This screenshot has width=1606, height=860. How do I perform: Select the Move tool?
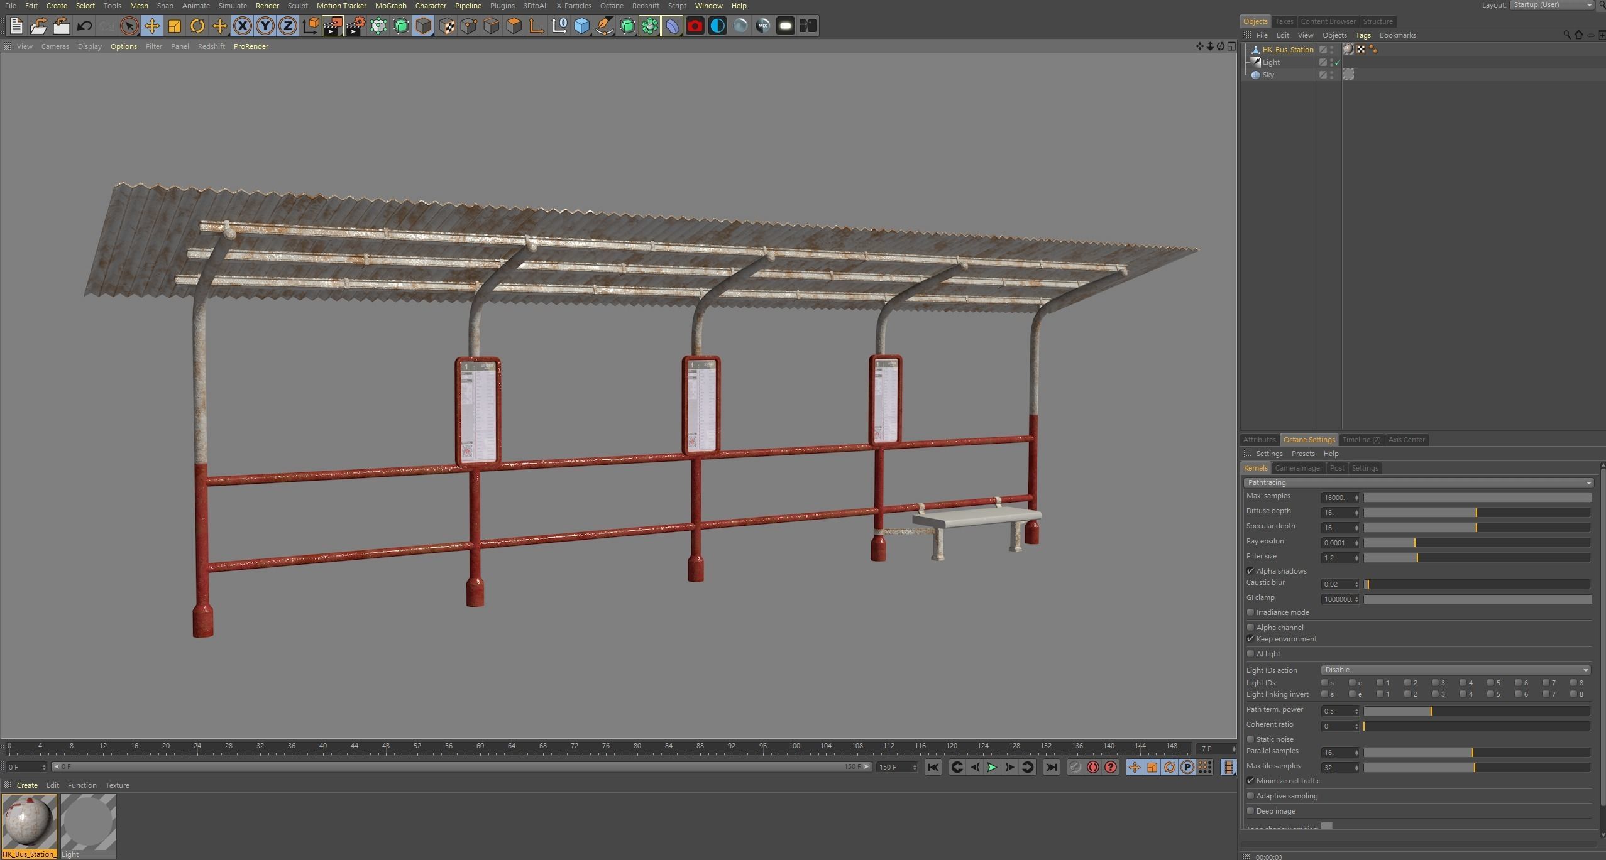[151, 26]
